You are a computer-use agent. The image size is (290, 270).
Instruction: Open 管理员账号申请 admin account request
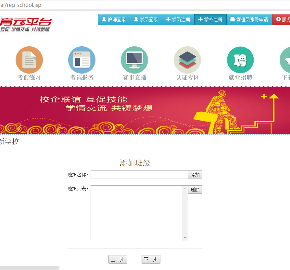249,19
